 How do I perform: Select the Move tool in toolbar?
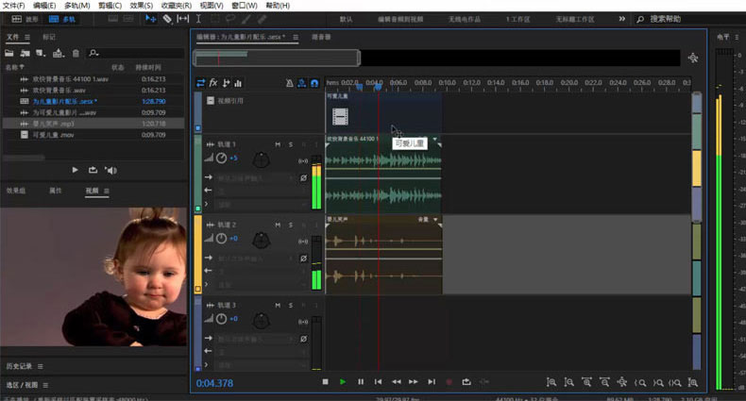tap(151, 19)
